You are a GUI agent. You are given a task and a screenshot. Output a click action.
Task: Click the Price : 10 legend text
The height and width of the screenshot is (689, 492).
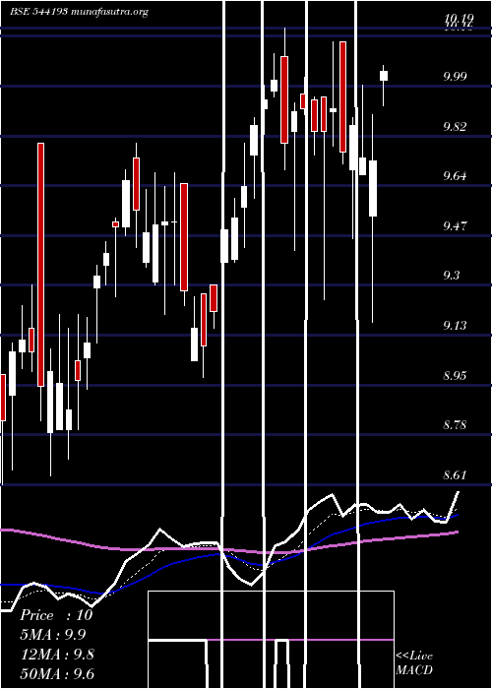point(57,615)
